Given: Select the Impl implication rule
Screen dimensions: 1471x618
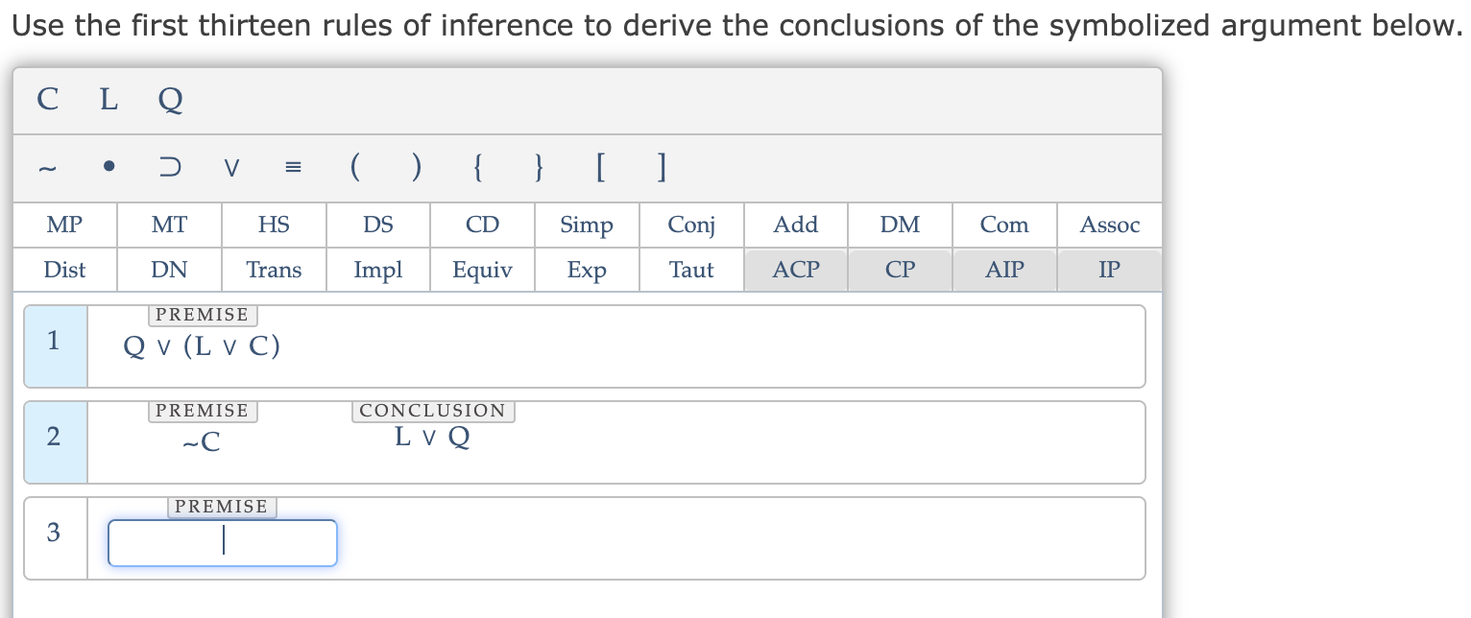Looking at the screenshot, I should pos(377,270).
